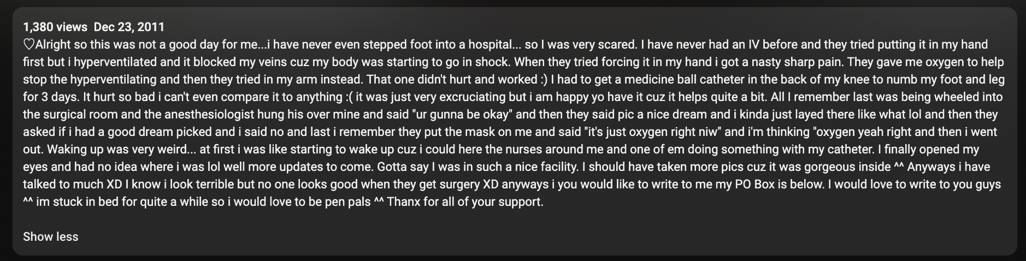Collapse the description with Show less
The width and height of the screenshot is (1026, 261).
[x=50, y=237]
